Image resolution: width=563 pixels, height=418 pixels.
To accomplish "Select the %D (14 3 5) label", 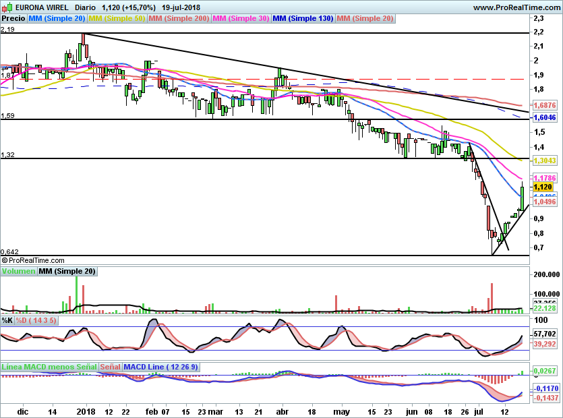I will pyautogui.click(x=36, y=320).
